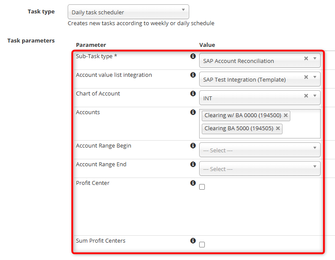Viewport: 335px width, 260px height.
Task: Click info icon for Sum Profit Centers
Action: pyautogui.click(x=193, y=241)
